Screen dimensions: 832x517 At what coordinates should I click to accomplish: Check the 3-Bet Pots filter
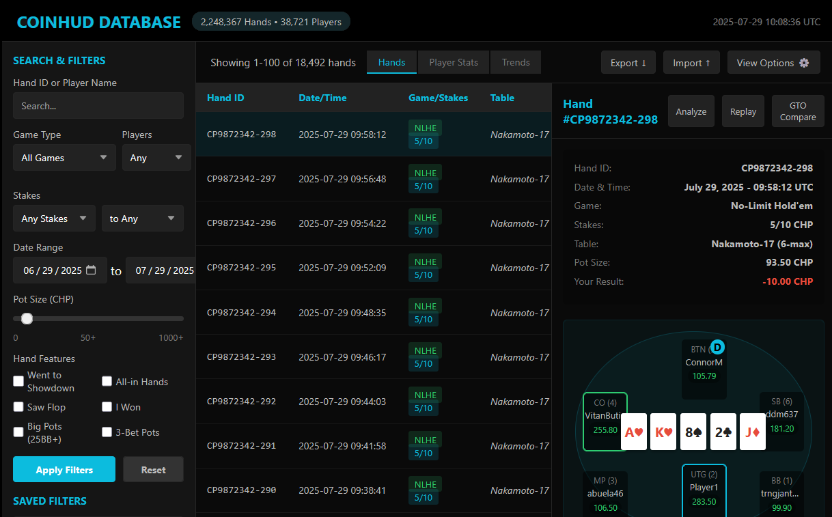(107, 432)
